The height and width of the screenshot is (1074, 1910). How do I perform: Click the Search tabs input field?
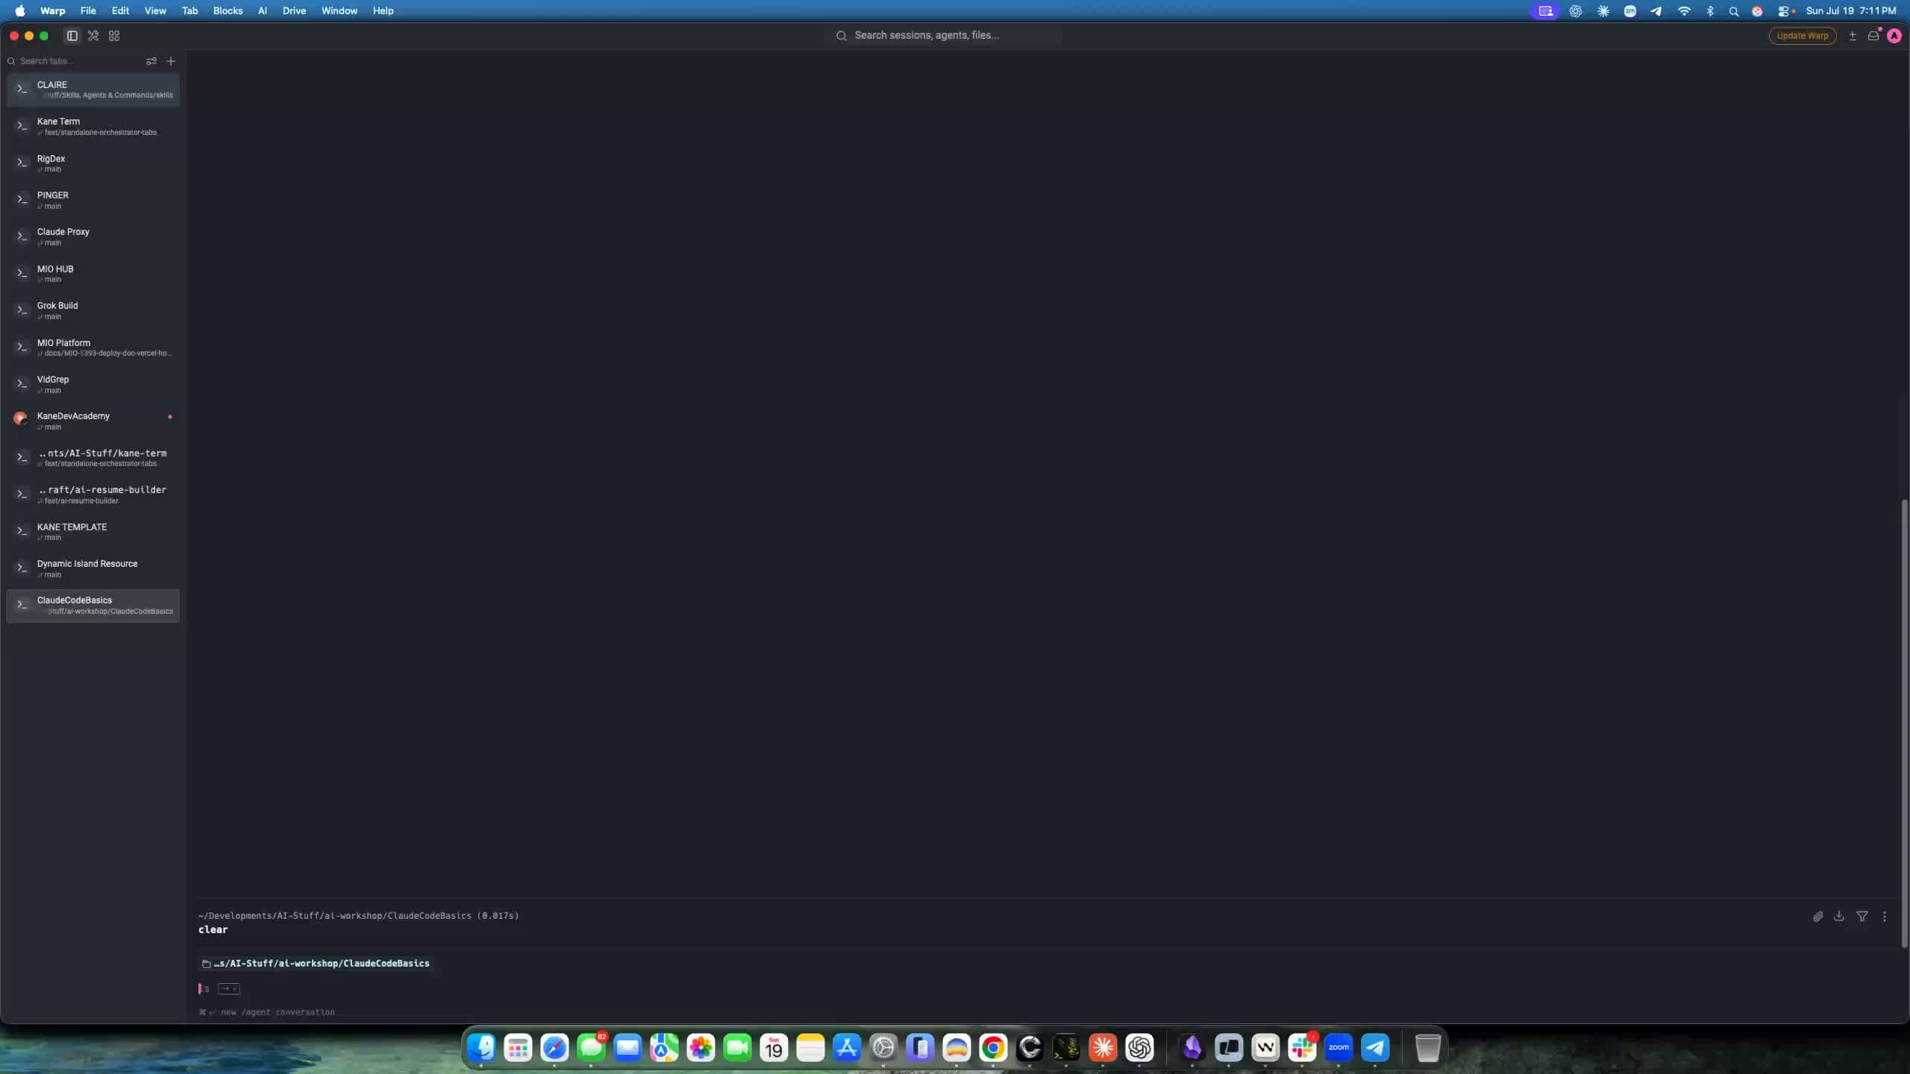coord(75,61)
